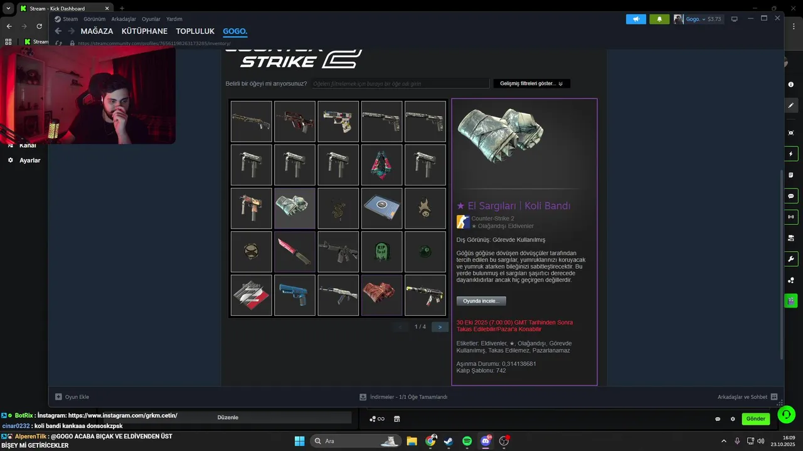Click the green robot icon in Kick sidebar
803x451 pixels.
(x=791, y=301)
